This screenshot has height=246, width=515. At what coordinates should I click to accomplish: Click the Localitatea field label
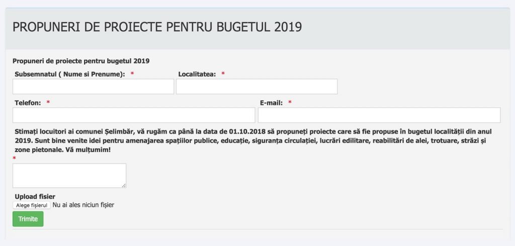(197, 74)
